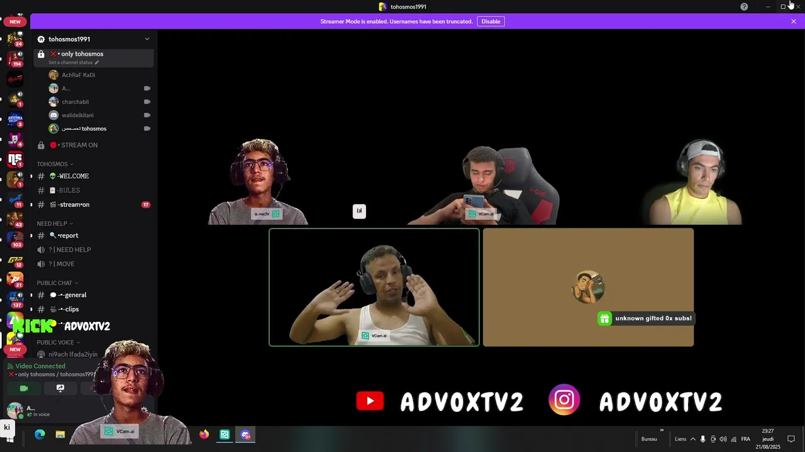Click walidelkilani's camera icon
The height and width of the screenshot is (452, 805).
coord(147,115)
